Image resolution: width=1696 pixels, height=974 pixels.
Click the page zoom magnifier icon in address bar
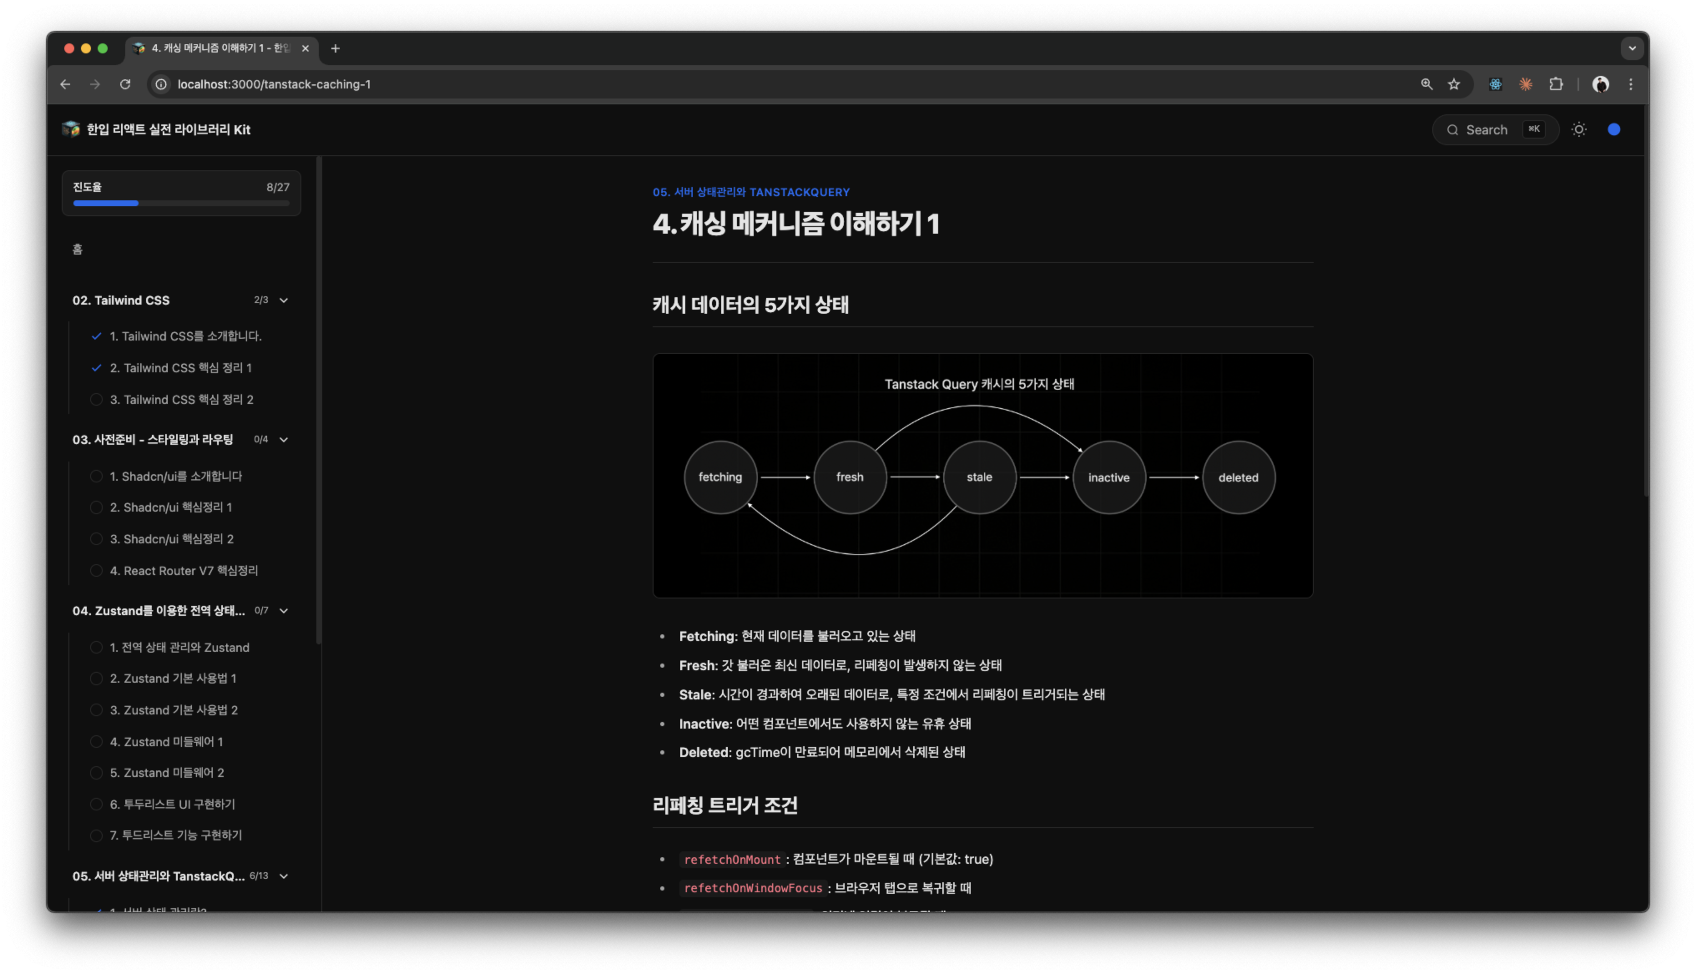(x=1426, y=84)
